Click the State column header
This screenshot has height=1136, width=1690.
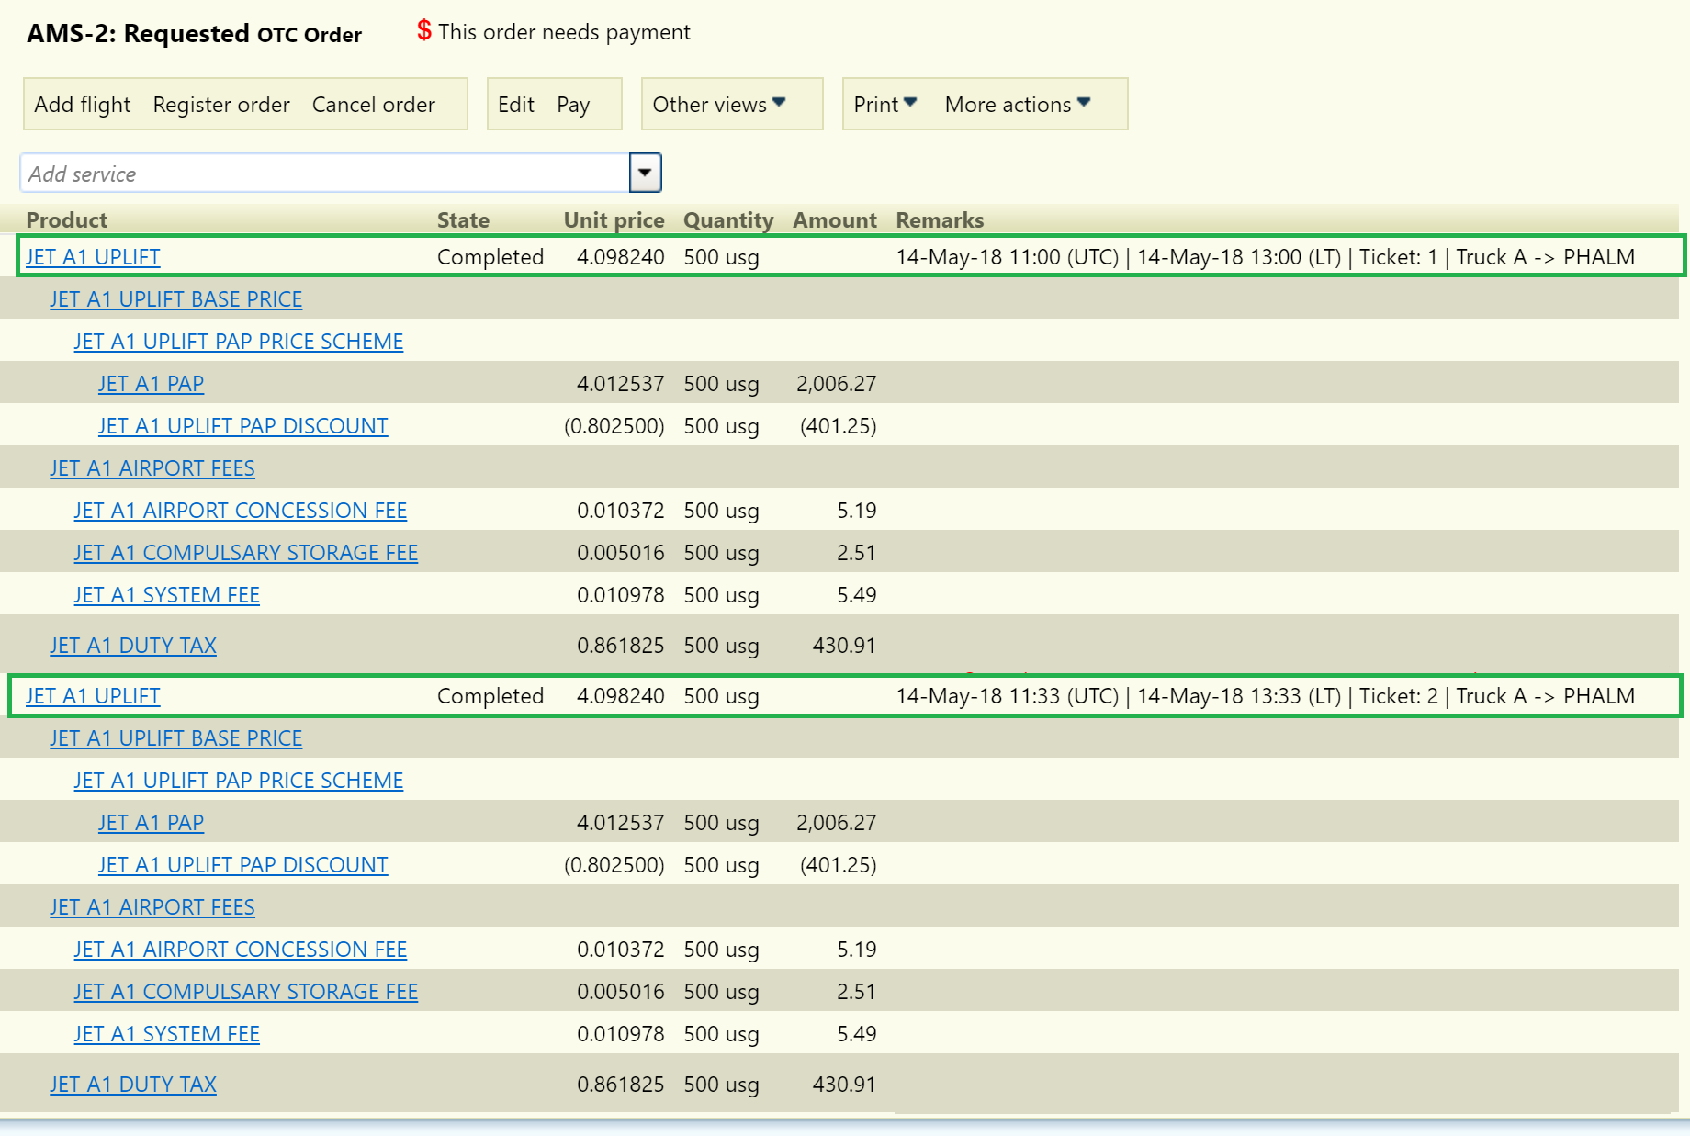pyautogui.click(x=463, y=220)
